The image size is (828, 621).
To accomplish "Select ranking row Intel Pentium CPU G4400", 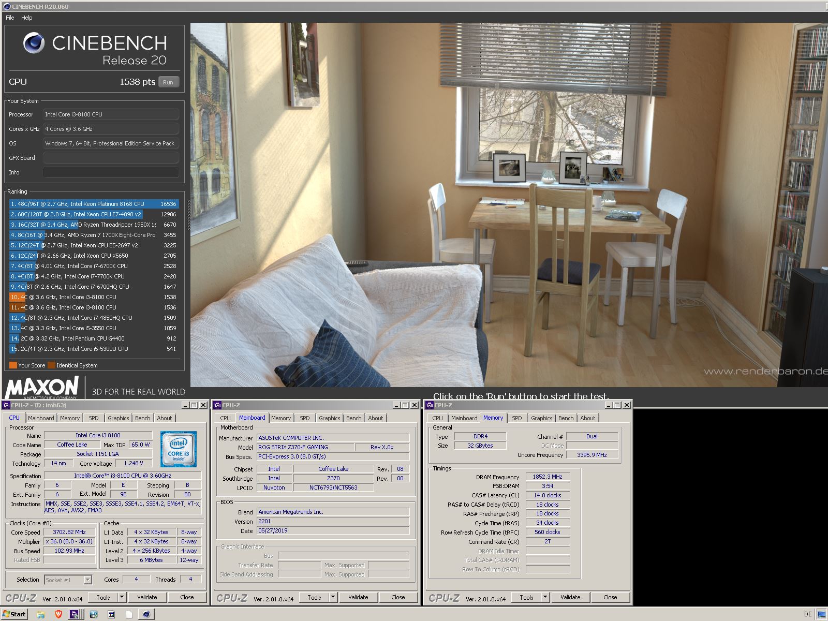I will point(94,338).
